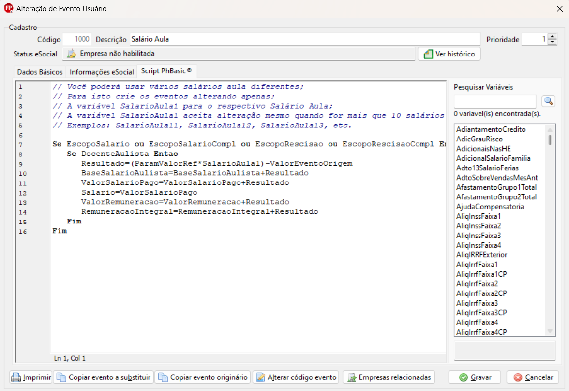Select variable AdiantamentoCredito in the list
The image size is (569, 391).
(491, 129)
